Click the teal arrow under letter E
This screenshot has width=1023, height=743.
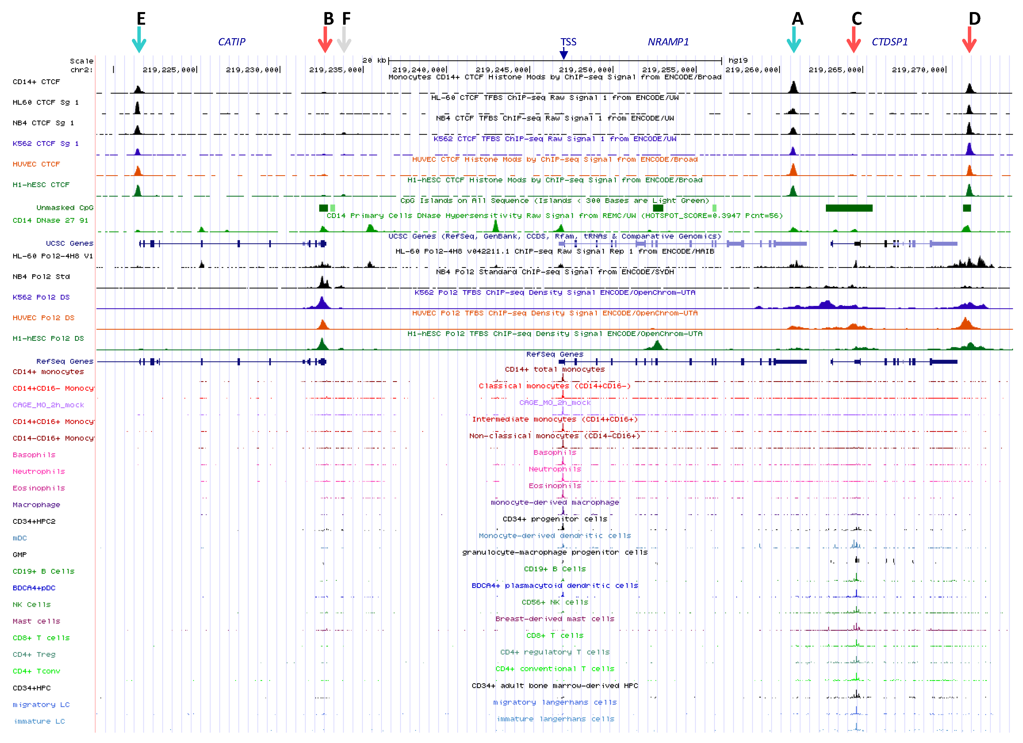[139, 40]
